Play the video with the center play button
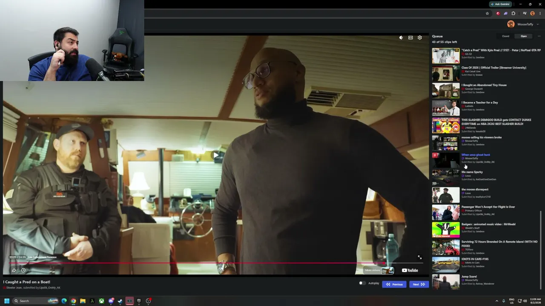The height and width of the screenshot is (306, 545). click(216, 155)
